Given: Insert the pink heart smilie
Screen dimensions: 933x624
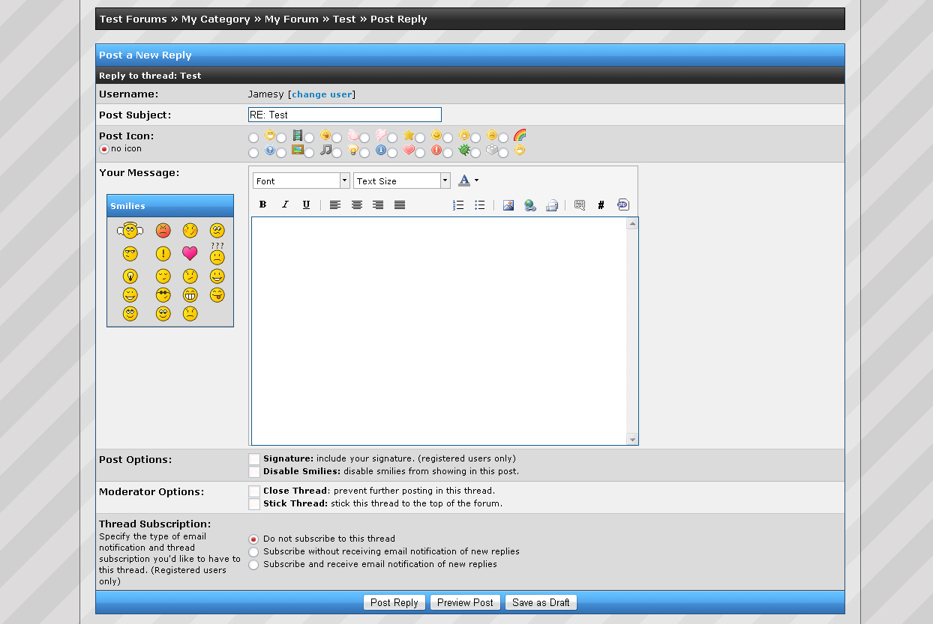Looking at the screenshot, I should tap(190, 253).
